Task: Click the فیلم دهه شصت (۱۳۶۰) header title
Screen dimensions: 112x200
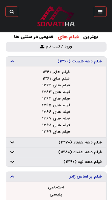Action: click(80, 61)
